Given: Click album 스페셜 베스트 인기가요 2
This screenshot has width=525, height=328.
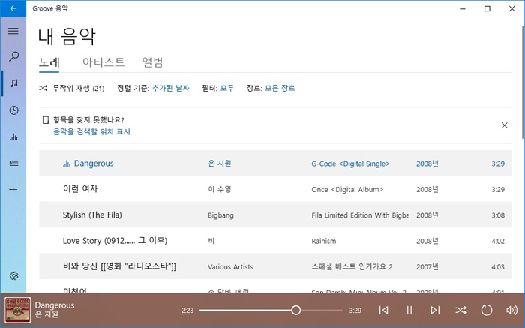Looking at the screenshot, I should [x=352, y=267].
